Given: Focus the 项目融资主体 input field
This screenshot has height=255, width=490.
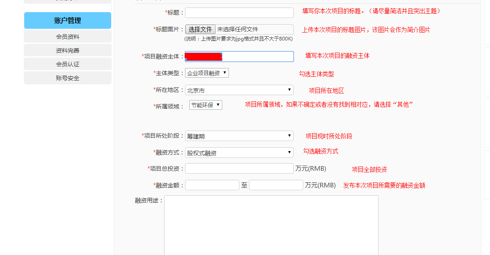Looking at the screenshot, I should 239,56.
